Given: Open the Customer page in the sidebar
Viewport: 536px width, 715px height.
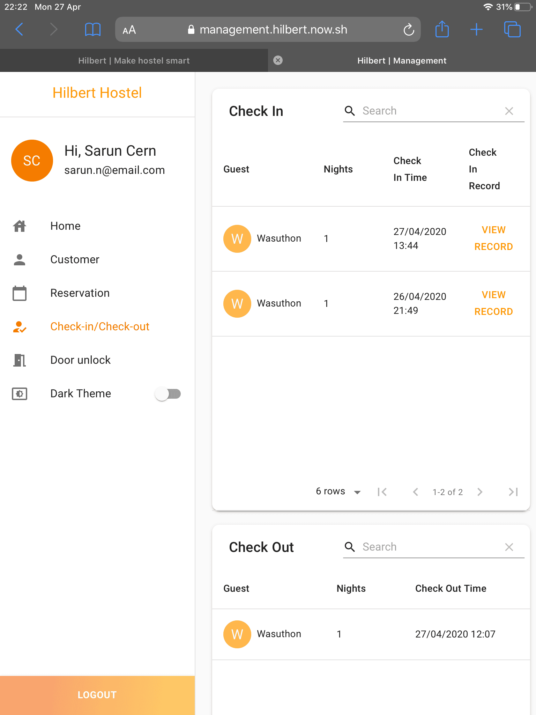Looking at the screenshot, I should click(x=97, y=259).
